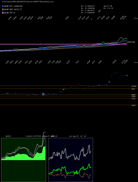Select the 'DOW ST: 11343.05' label
Image resolution: width=138 pixels, height=182 pixels.
[x=13, y=6]
